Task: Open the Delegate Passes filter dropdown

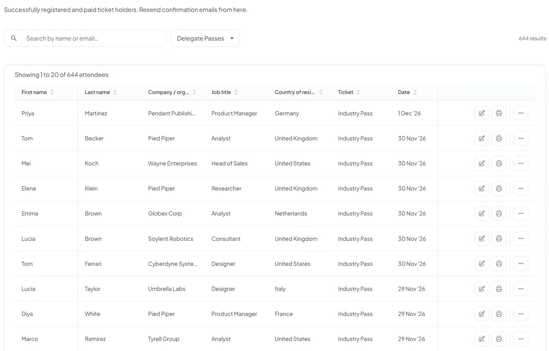Action: click(205, 38)
